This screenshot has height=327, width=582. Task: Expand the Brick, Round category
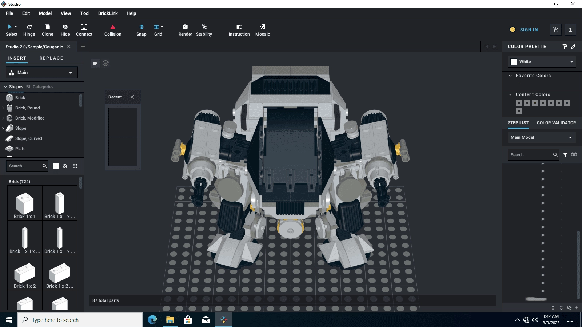(3, 108)
